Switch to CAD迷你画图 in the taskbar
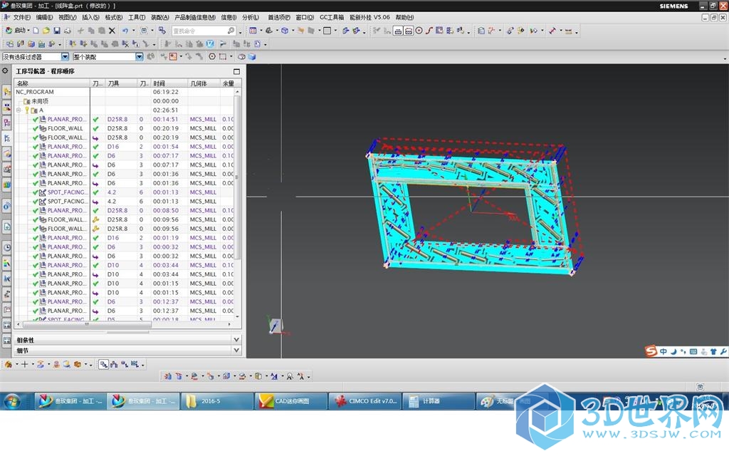The height and width of the screenshot is (456, 729). pyautogui.click(x=291, y=401)
